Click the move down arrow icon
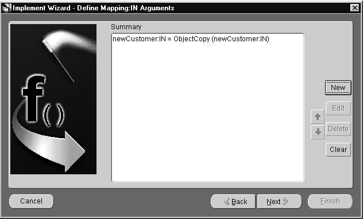363x219 pixels. (318, 132)
